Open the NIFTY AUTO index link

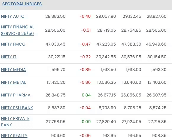13,16
